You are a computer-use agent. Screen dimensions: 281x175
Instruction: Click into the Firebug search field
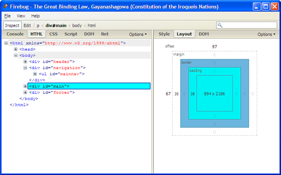pyautogui.click(x=247, y=25)
